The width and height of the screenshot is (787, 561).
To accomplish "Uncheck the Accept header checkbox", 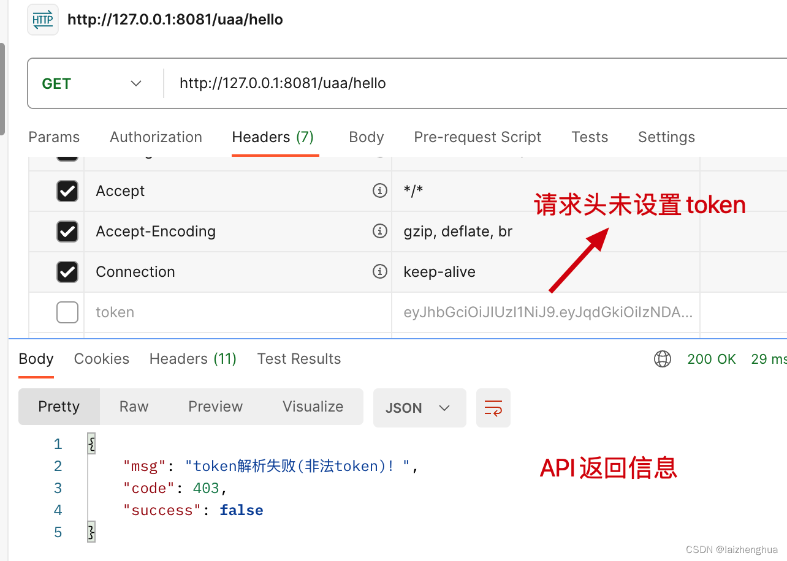I will click(67, 191).
